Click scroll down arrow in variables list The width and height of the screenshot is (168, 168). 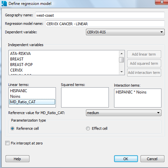click(x=122, y=72)
